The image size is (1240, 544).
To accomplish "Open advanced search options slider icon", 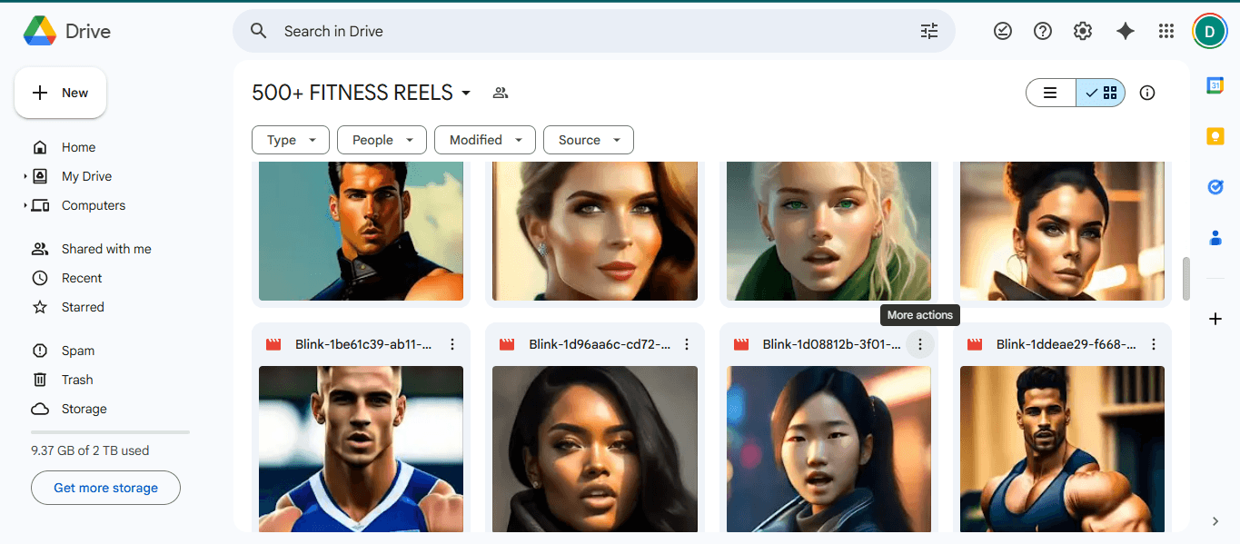I will 929,31.
